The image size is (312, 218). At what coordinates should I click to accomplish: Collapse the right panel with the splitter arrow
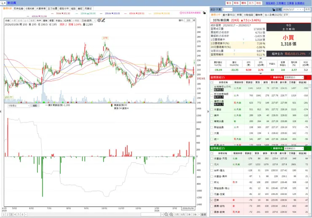208,111
